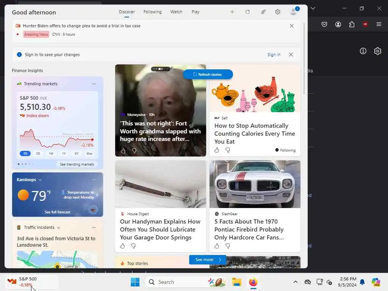The width and height of the screenshot is (388, 291).
Task: Open Firefox Pocket icon in toolbar
Action: point(324,24)
